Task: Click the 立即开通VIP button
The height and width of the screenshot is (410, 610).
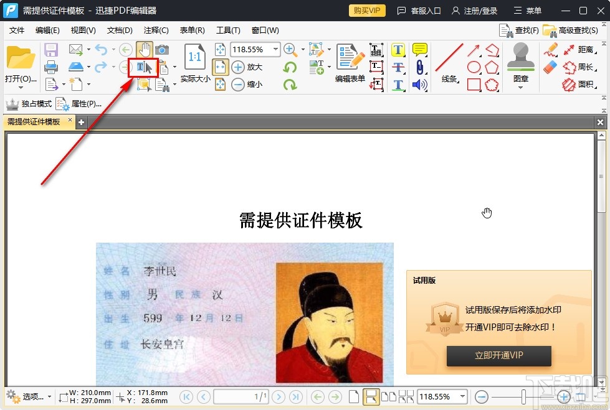Action: [x=498, y=356]
